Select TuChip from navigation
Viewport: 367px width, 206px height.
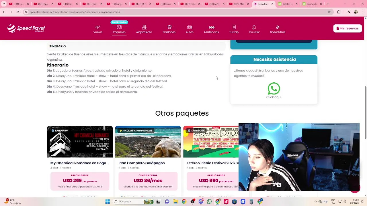tap(234, 29)
